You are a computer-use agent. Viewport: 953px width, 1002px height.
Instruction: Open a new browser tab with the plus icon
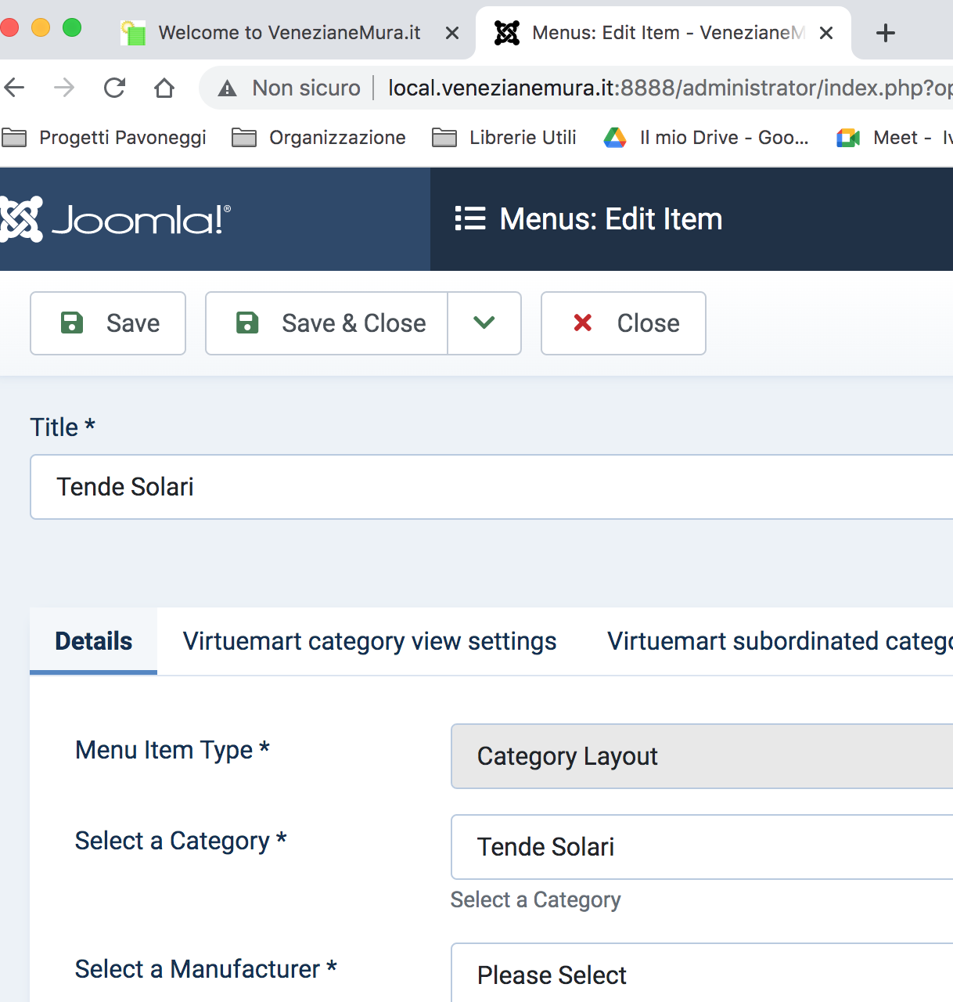coord(886,33)
